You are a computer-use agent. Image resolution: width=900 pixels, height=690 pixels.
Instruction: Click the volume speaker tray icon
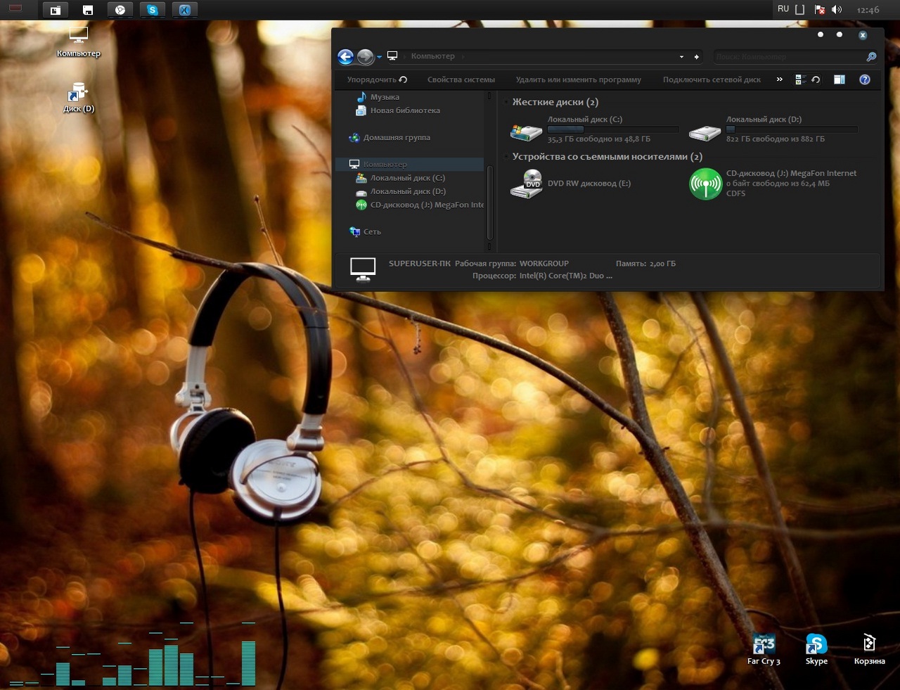point(837,10)
